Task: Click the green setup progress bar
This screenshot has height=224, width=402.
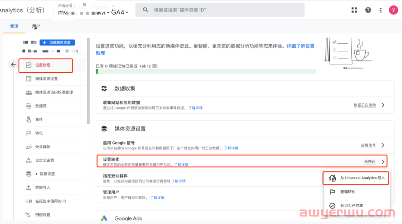Action: (205, 71)
